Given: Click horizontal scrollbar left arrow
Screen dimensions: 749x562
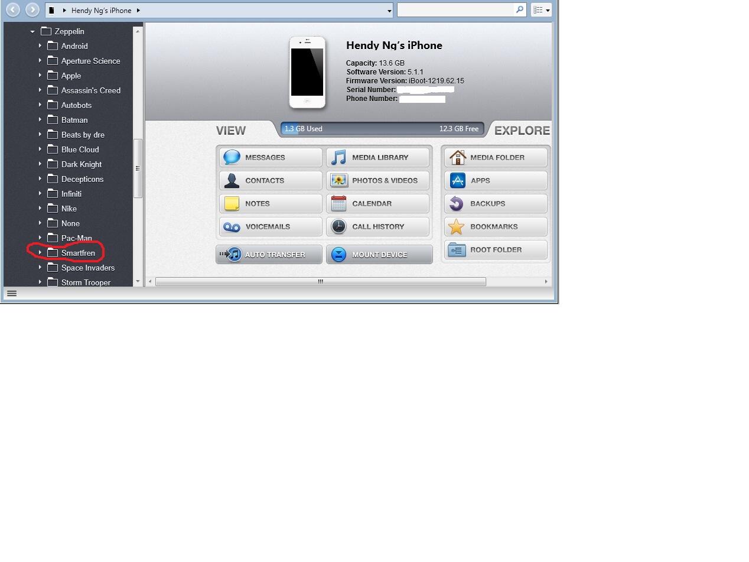Looking at the screenshot, I should 150,281.
